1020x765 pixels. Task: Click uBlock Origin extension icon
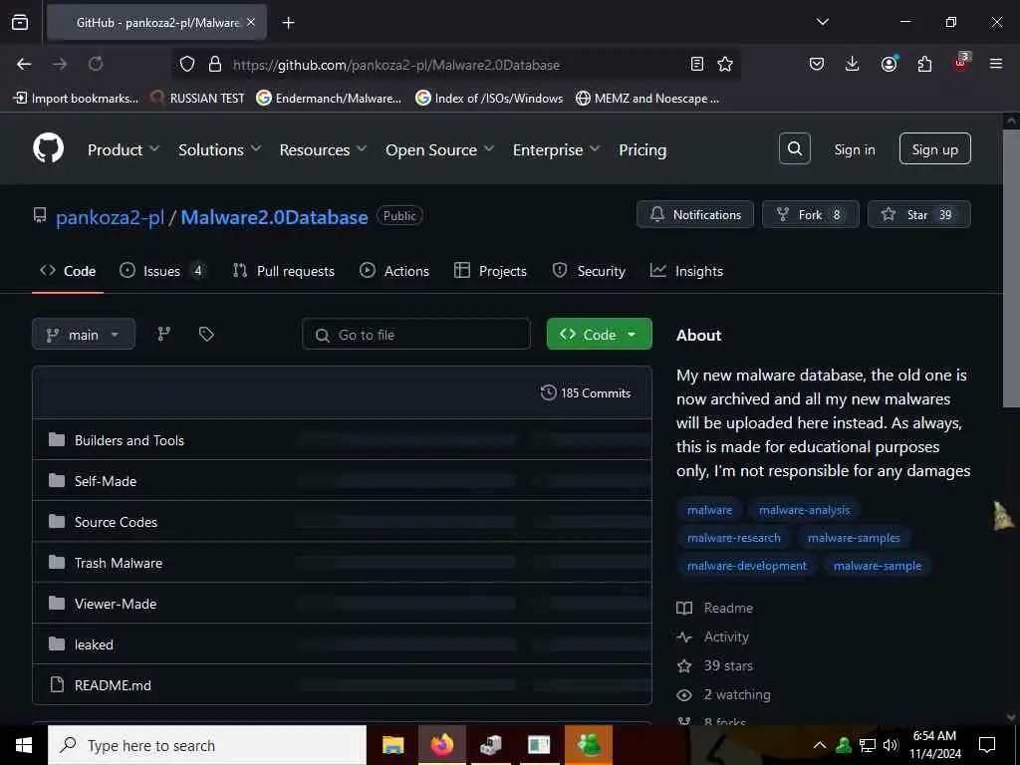[961, 63]
